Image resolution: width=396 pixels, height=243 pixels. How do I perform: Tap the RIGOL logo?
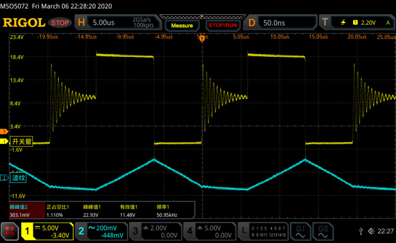24,22
